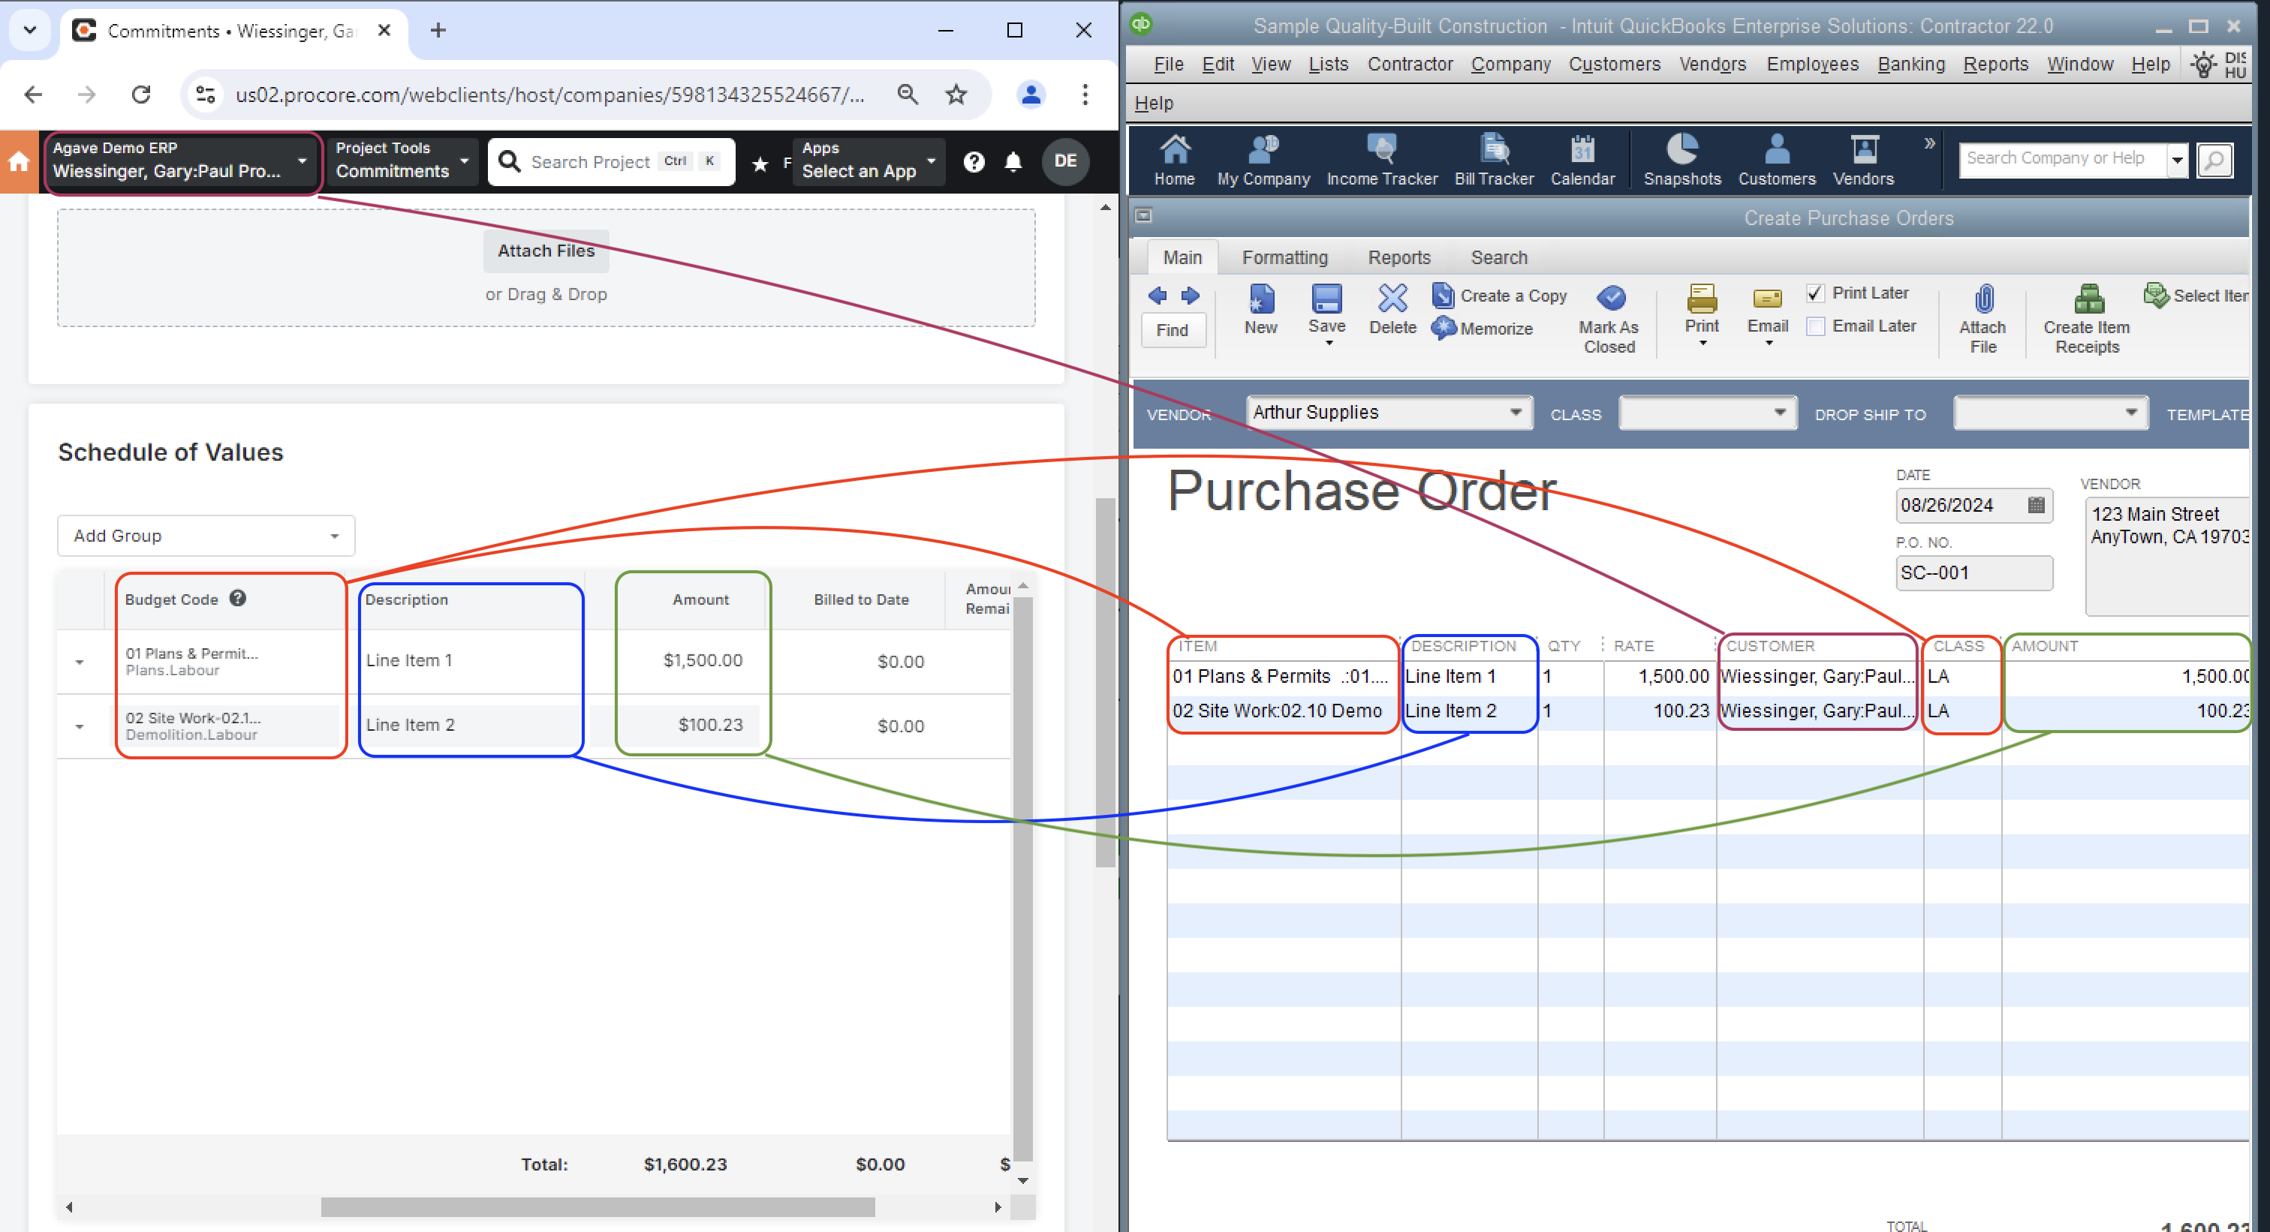Uncheck the Print Later checkbox

[1814, 293]
